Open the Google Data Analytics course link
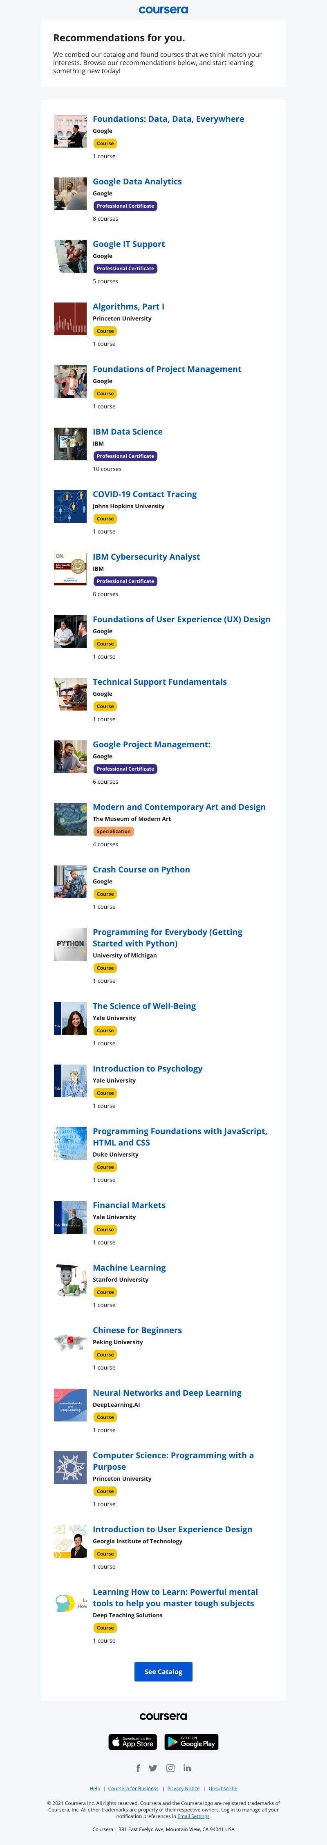 pos(137,182)
